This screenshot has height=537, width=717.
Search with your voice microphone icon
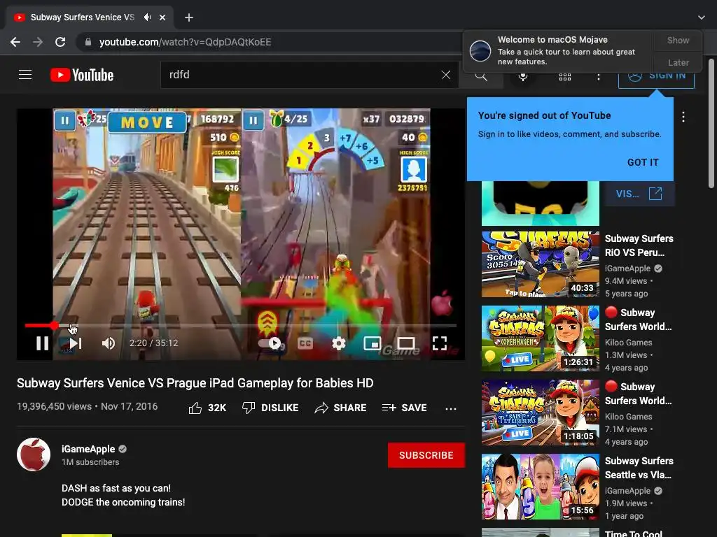523,76
